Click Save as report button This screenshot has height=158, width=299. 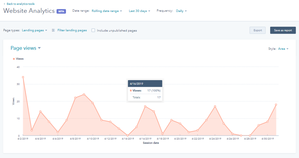pos(283,30)
